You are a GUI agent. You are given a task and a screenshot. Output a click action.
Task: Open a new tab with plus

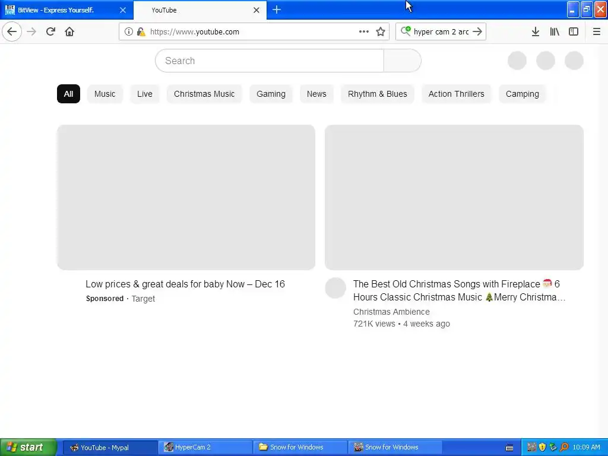(277, 9)
